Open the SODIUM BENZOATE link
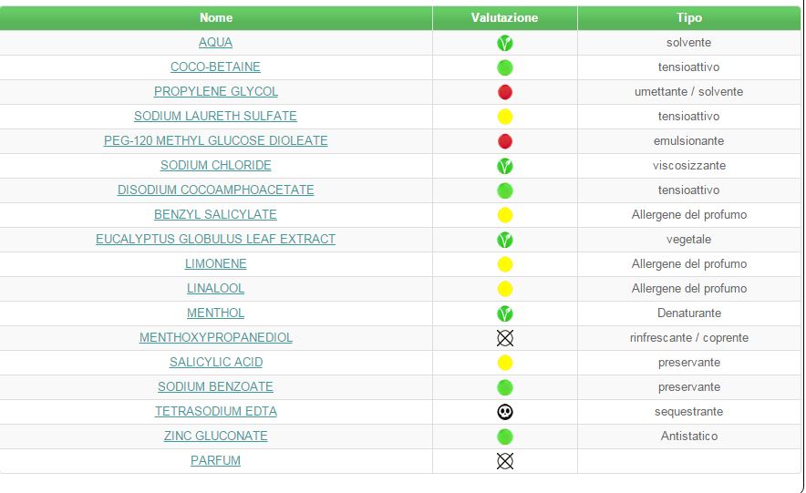The height and width of the screenshot is (493, 806). coord(215,387)
